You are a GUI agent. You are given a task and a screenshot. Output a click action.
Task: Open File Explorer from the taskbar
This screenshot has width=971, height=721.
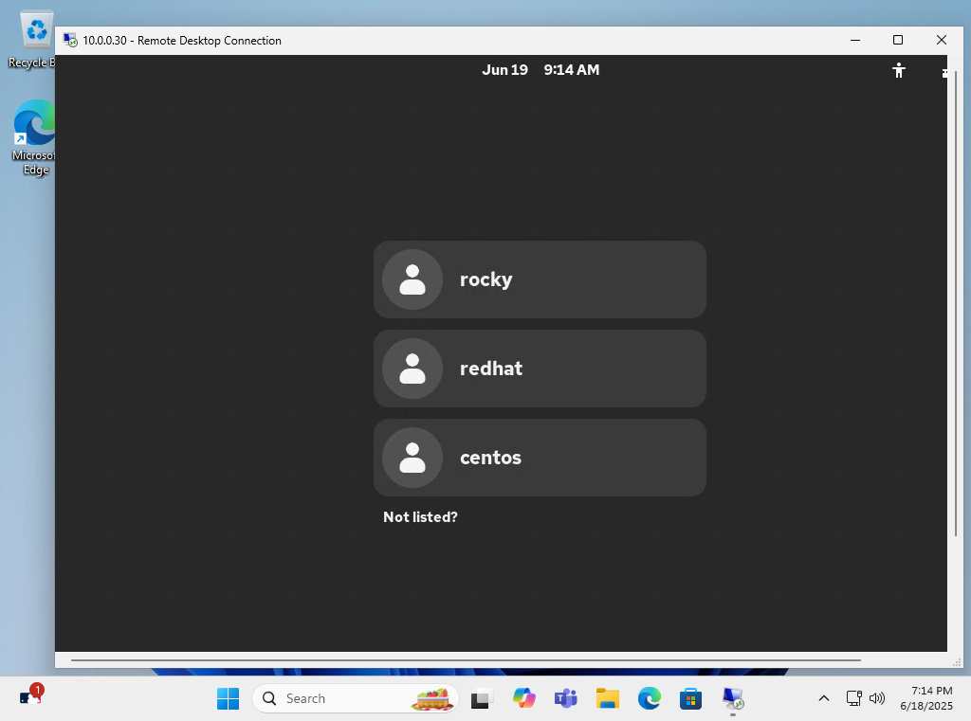point(607,698)
